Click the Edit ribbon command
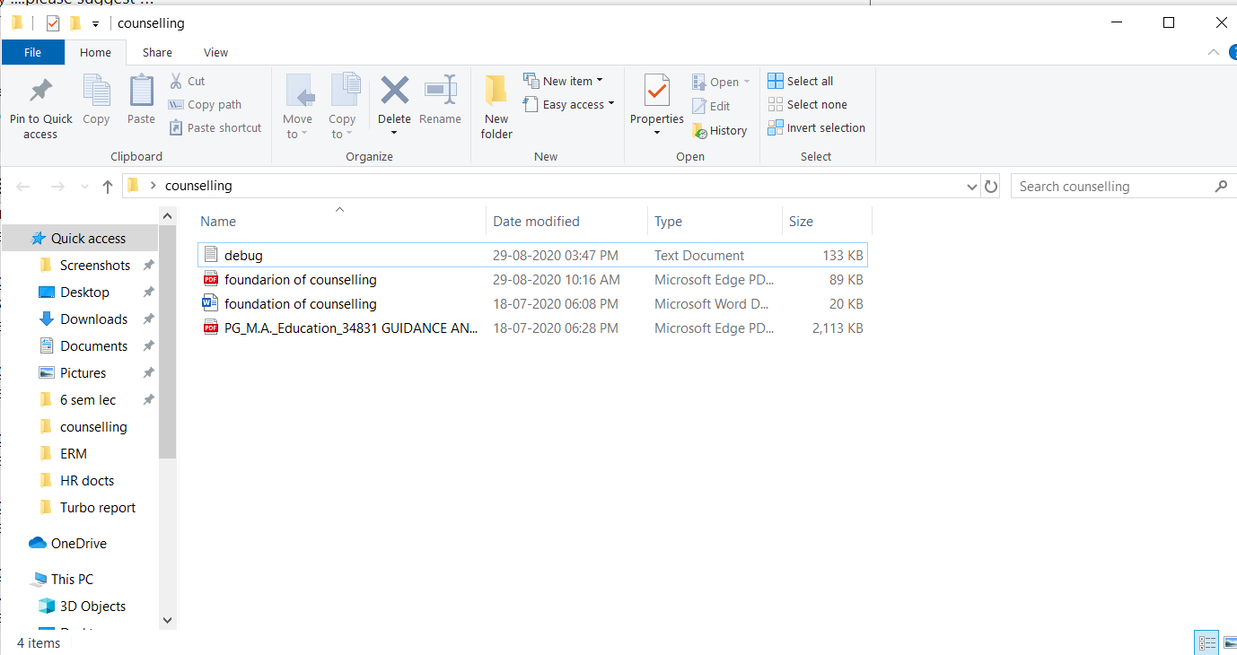 tap(711, 106)
